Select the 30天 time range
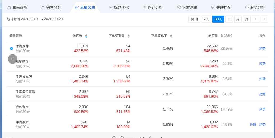Image resolution: width=275 pixels, height=138 pixels. click(218, 19)
